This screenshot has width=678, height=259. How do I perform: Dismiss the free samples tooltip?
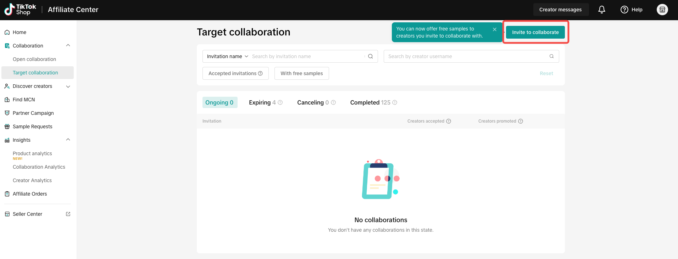pos(495,29)
